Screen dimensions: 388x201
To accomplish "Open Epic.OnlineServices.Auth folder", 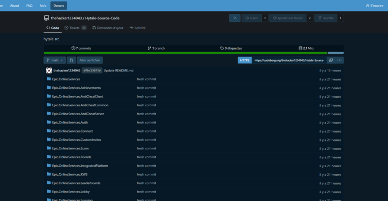I will [x=70, y=123].
